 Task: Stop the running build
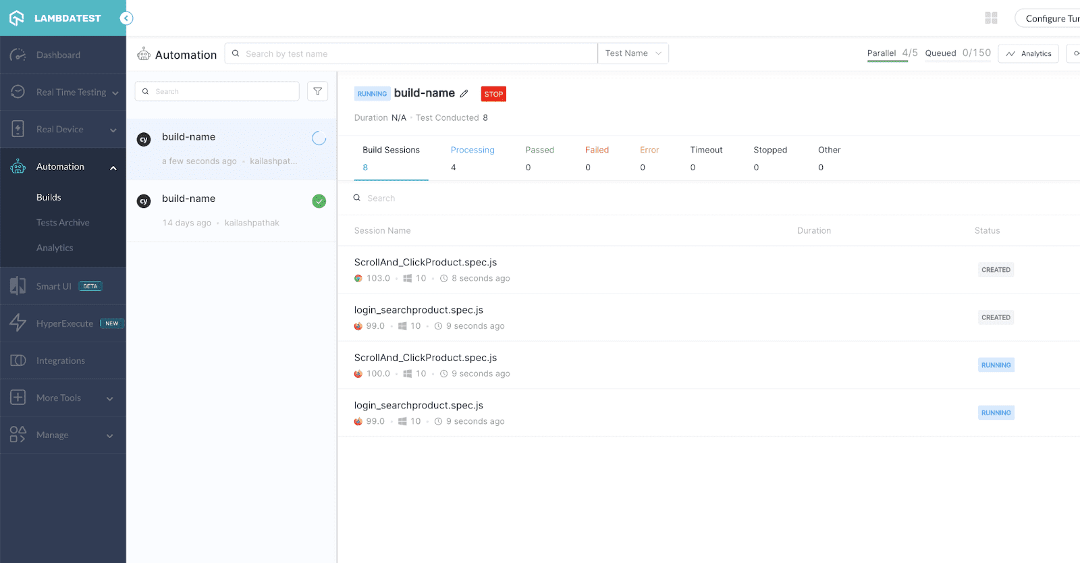(493, 94)
